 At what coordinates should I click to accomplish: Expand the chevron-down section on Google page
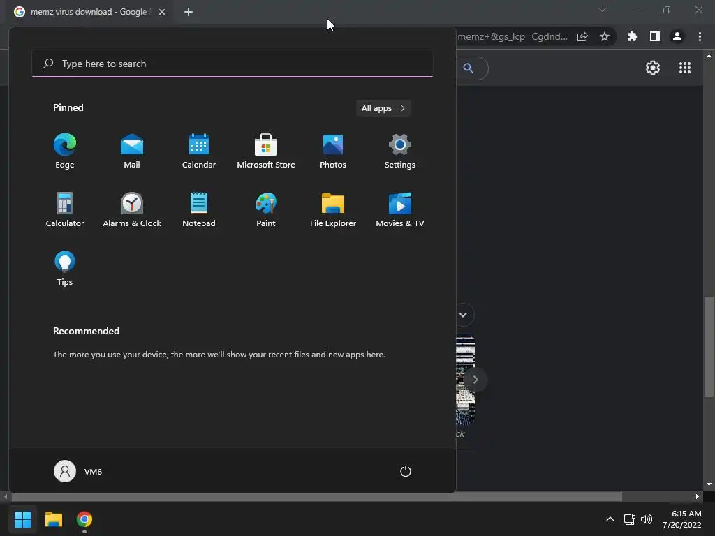pos(464,315)
